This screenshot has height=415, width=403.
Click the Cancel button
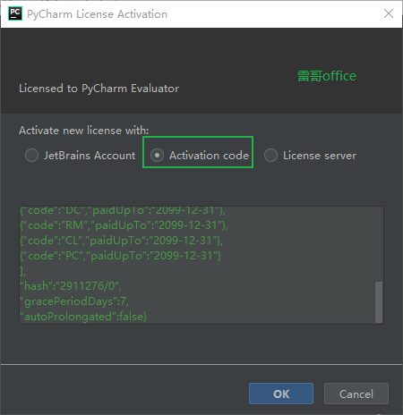click(x=356, y=394)
